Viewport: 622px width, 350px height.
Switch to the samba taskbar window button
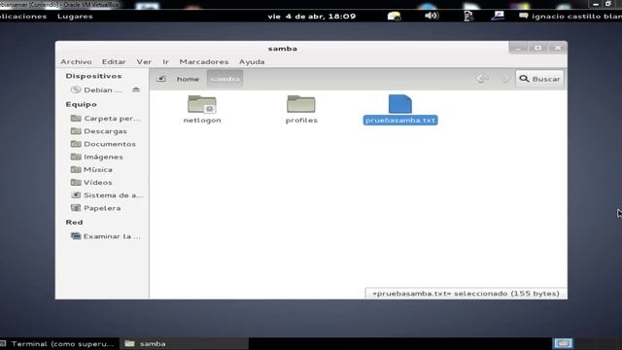click(185, 343)
